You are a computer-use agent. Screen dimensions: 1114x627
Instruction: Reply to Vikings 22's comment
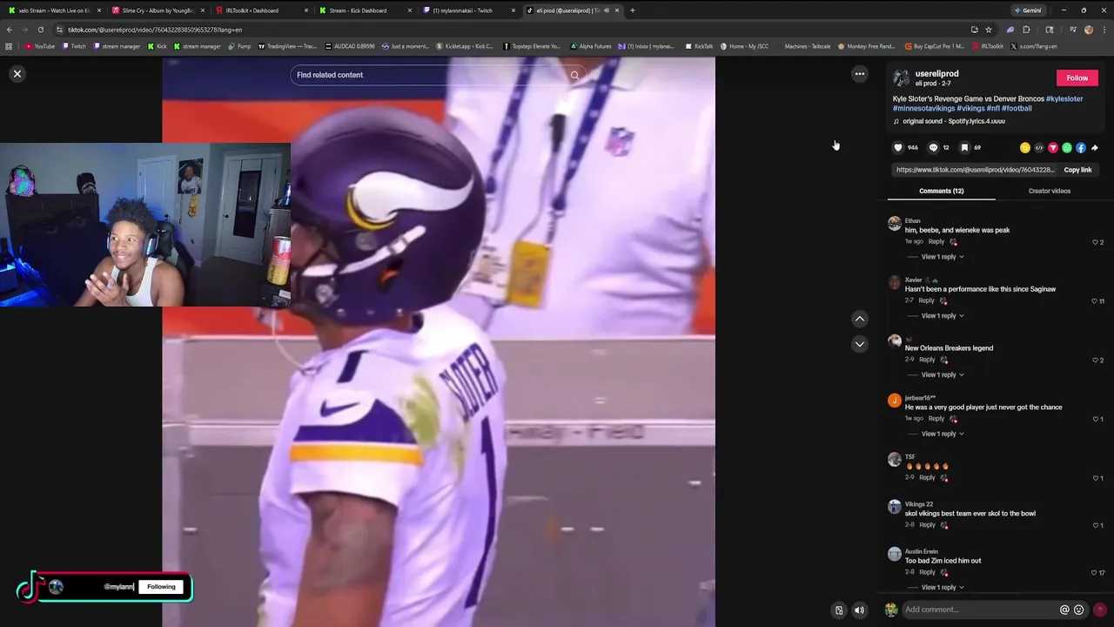pyautogui.click(x=927, y=525)
